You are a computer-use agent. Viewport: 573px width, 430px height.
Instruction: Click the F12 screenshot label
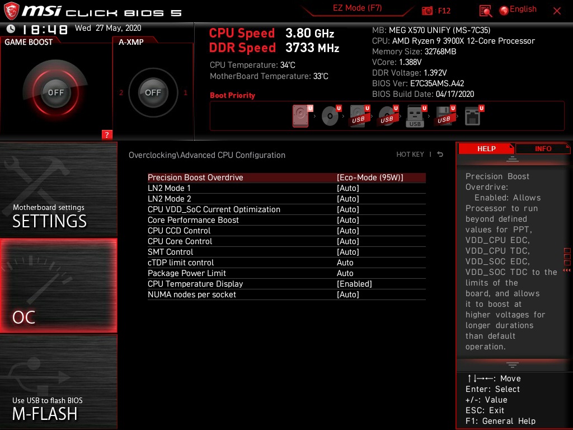[444, 11]
